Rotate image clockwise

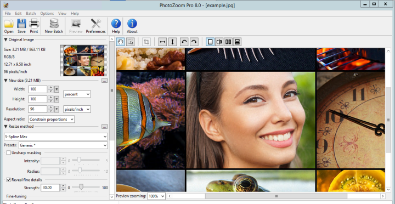pos(194,42)
